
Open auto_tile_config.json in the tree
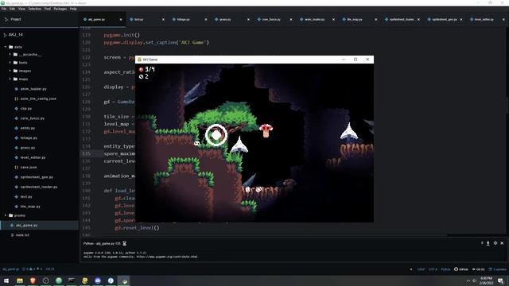(x=38, y=99)
